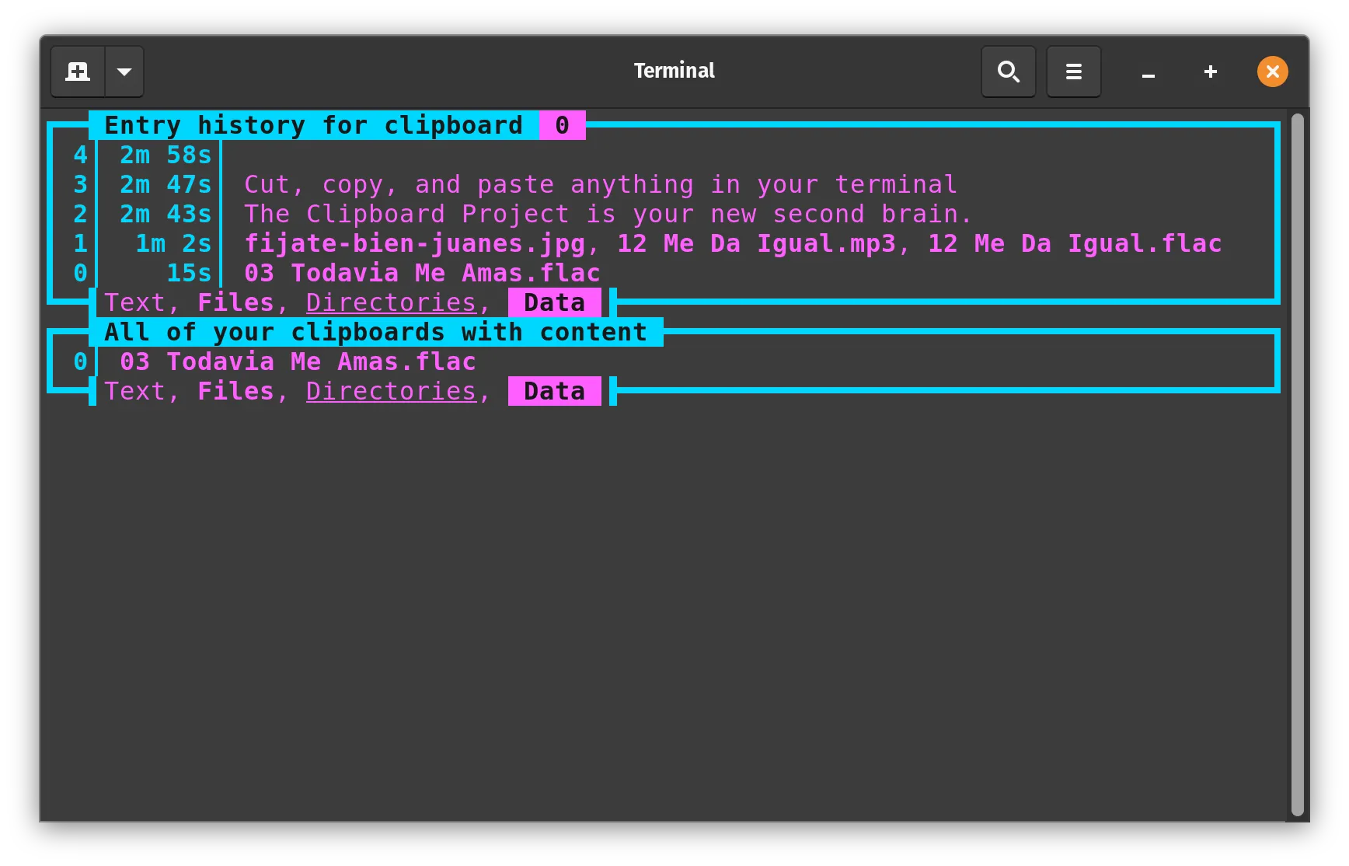Image resolution: width=1349 pixels, height=866 pixels.
Task: Click "03 Todavia Me Amas.flac" under all clipboards
Action: (x=298, y=361)
